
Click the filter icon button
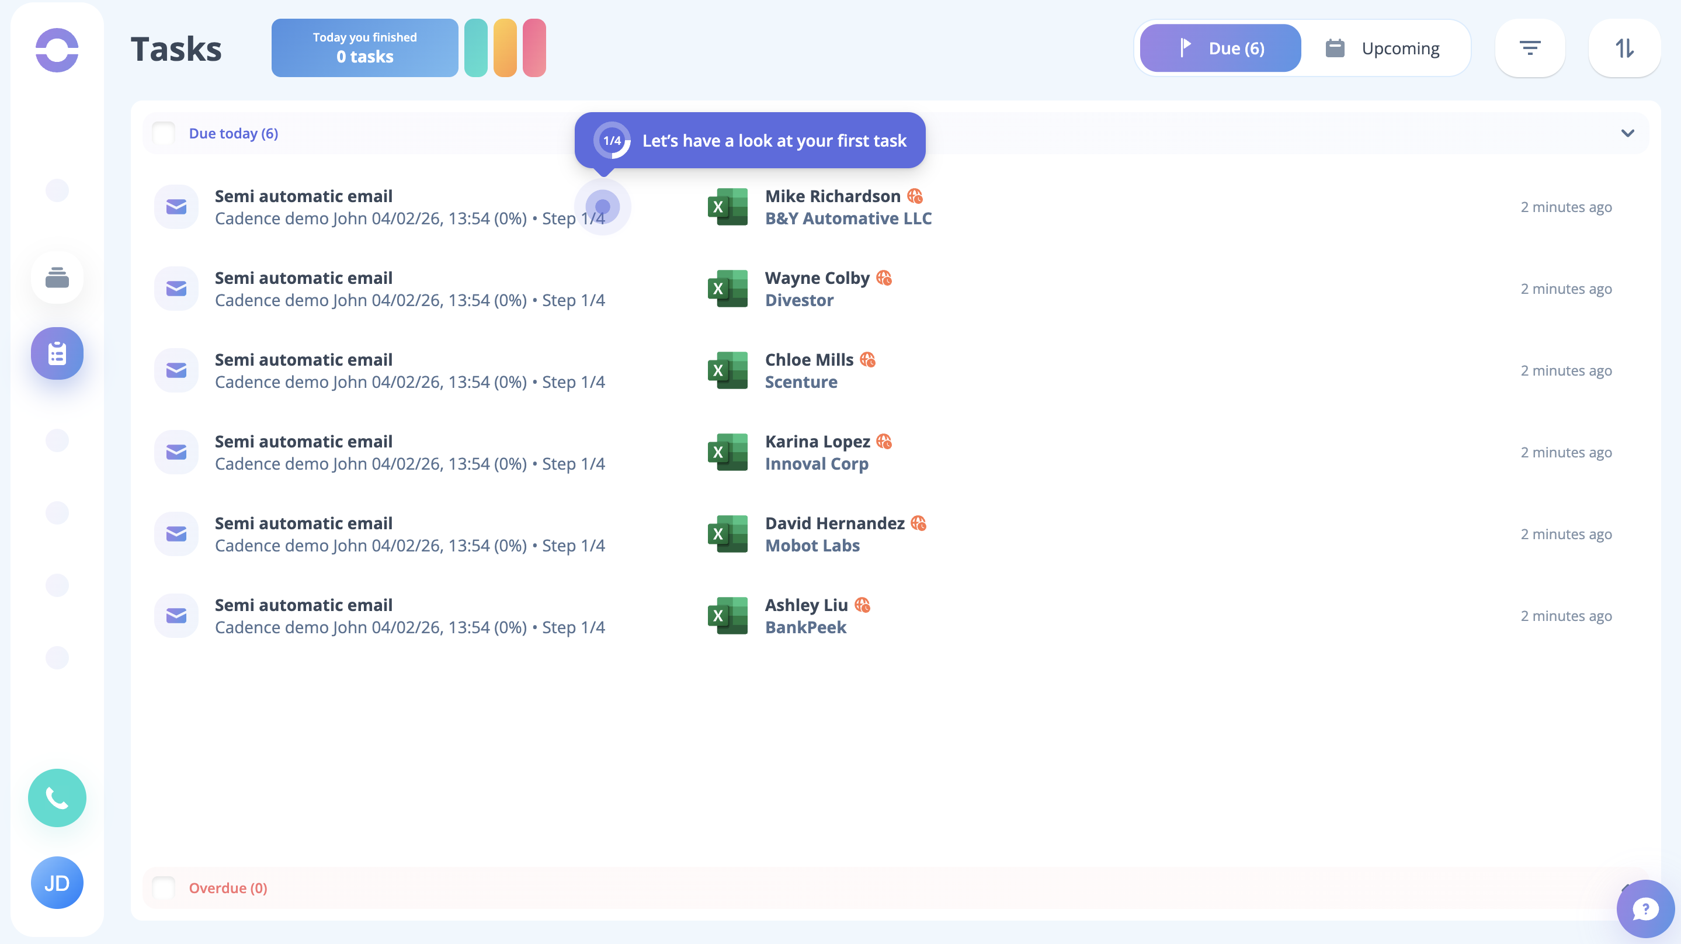(x=1530, y=48)
